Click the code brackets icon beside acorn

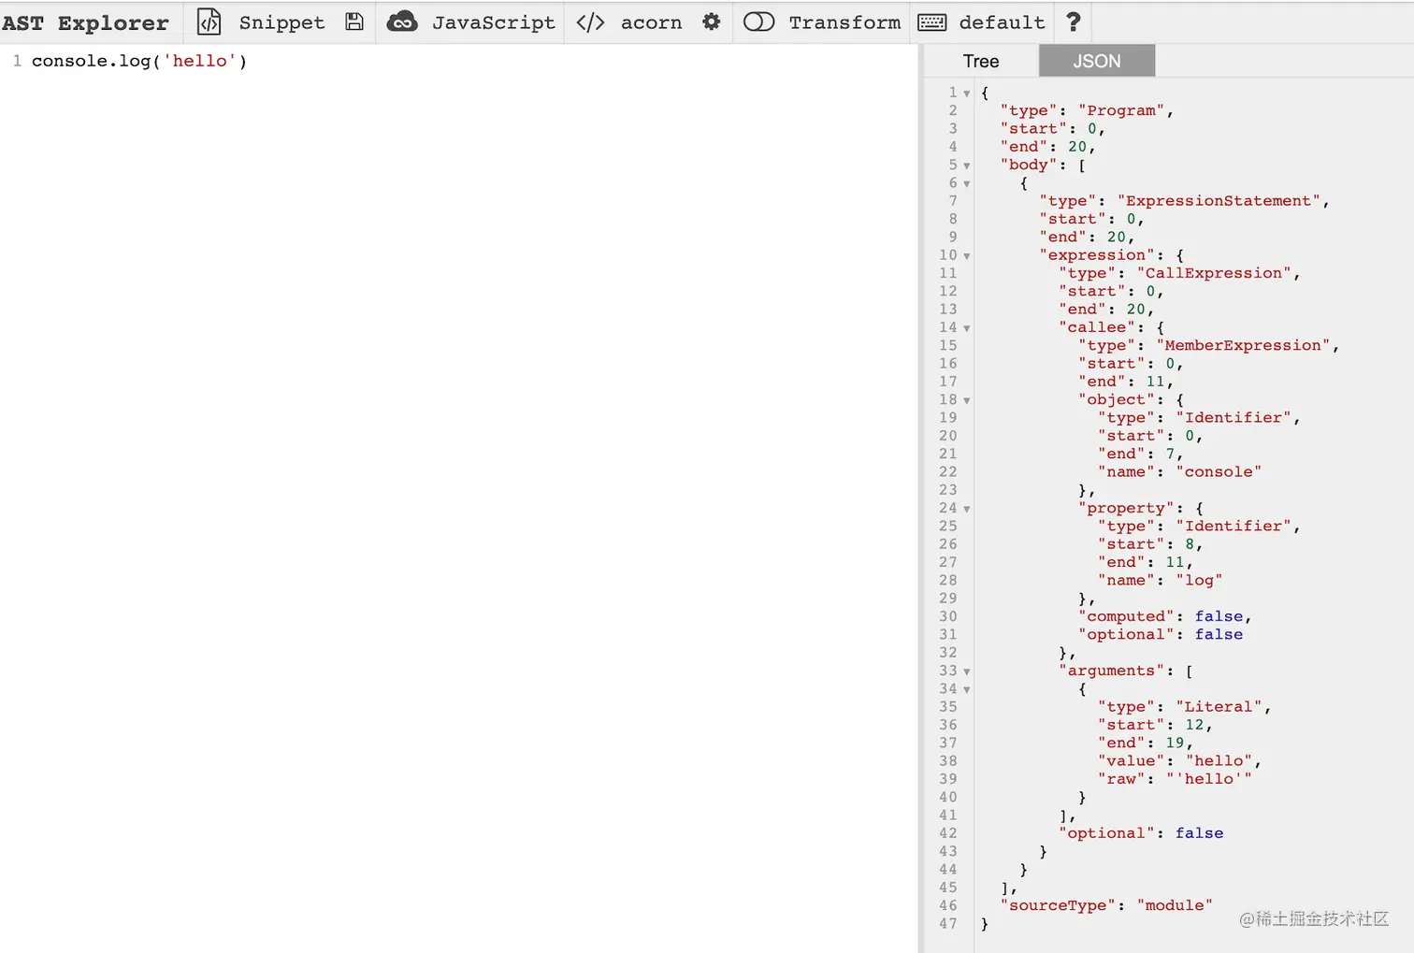click(x=590, y=22)
